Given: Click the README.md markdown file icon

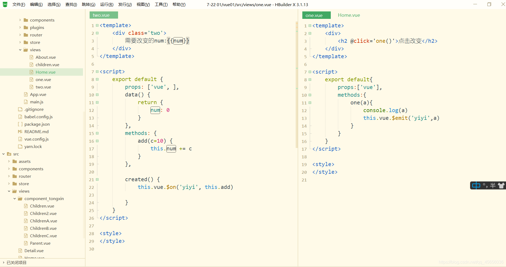Looking at the screenshot, I should pyautogui.click(x=20, y=132).
